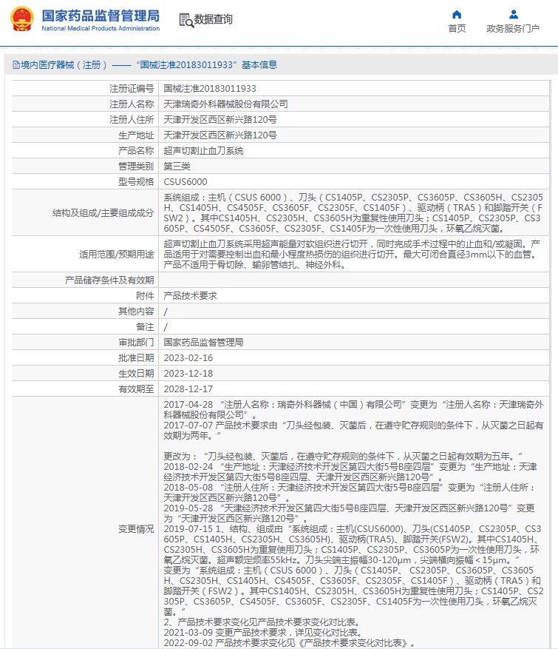Click National Medical Products Administration subtitle
The image size is (558, 649).
click(101, 29)
